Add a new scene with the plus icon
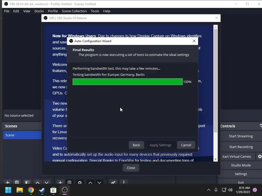Image resolution: width=262 pixels, height=196 pixels. (x=7, y=182)
